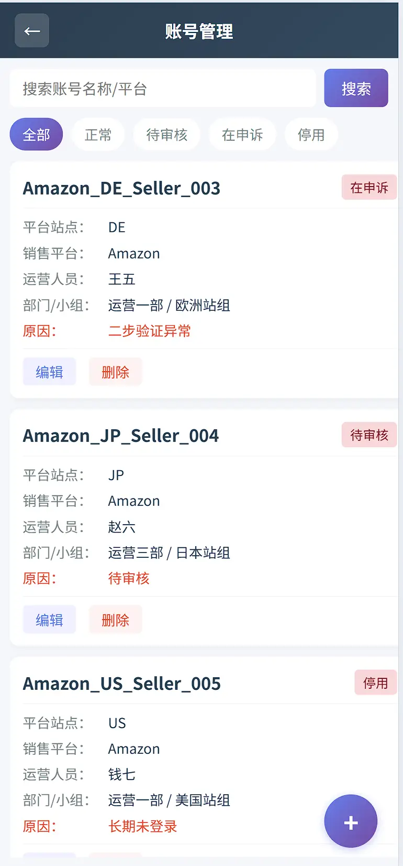Viewport: 403px width, 866px height.
Task: Filter by 待审核 status tab
Action: pos(166,134)
